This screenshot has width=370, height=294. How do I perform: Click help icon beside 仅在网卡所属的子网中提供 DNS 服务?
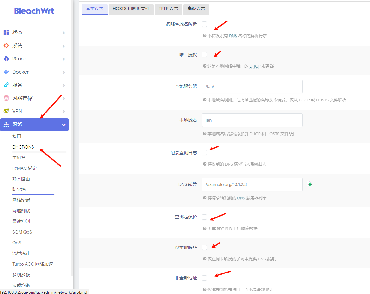(x=205, y=259)
